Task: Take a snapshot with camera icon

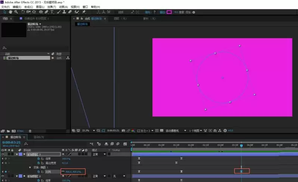Action: [x=123, y=131]
